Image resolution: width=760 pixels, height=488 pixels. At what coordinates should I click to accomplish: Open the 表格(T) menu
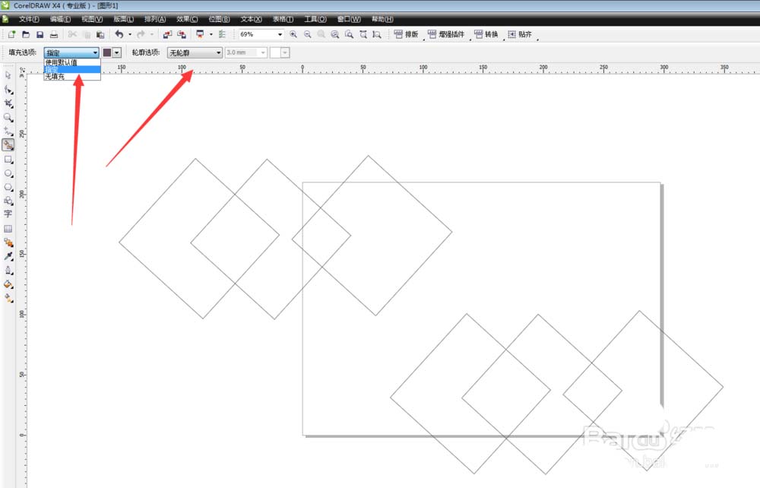[283, 20]
